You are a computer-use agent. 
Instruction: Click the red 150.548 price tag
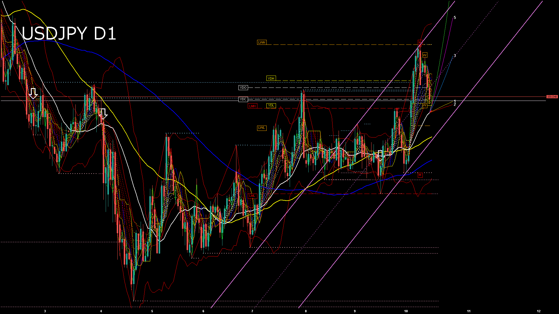pos(552,97)
